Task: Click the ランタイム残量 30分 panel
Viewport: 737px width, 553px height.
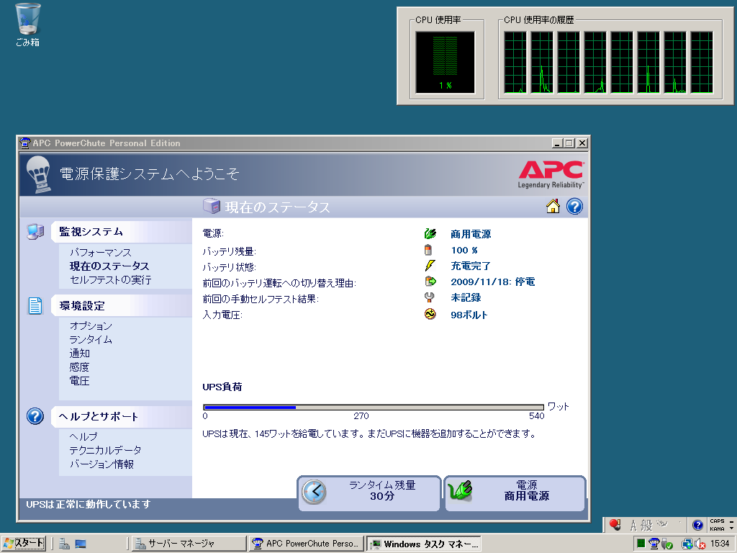Action: [x=369, y=493]
